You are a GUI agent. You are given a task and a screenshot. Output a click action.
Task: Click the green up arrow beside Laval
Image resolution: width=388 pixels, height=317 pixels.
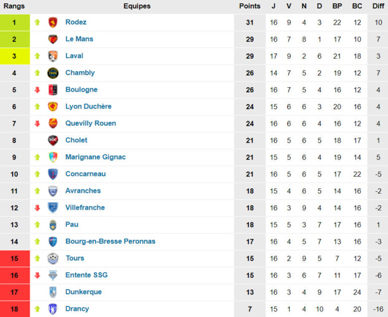click(x=37, y=56)
